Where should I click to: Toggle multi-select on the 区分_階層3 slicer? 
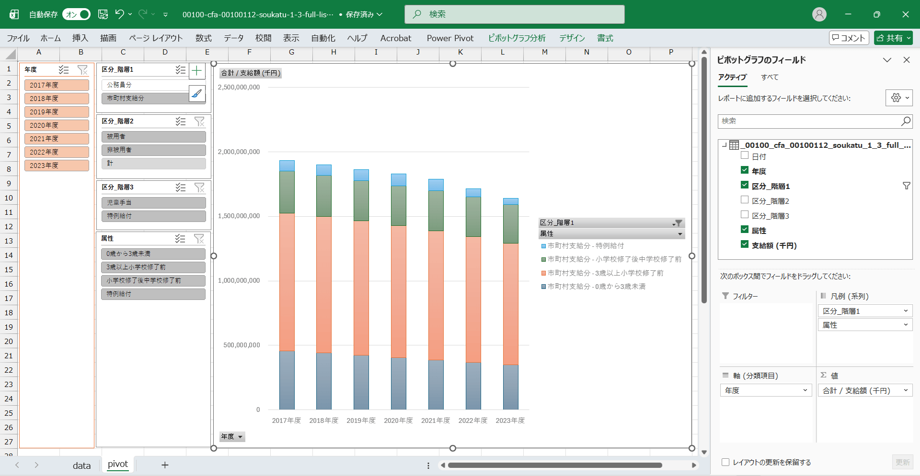click(180, 188)
